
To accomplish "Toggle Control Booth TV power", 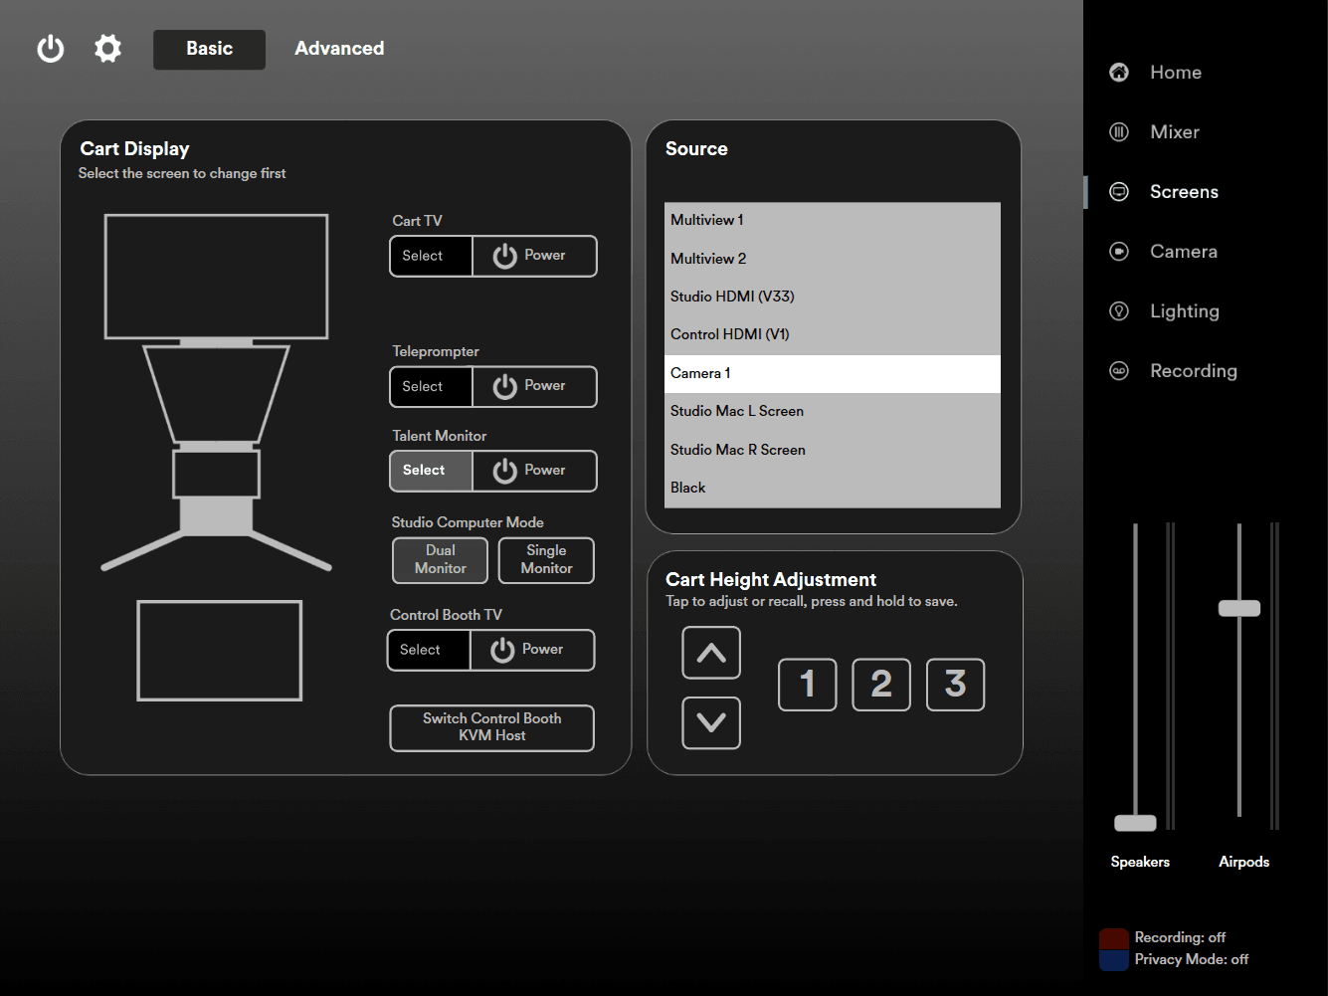I will (532, 650).
